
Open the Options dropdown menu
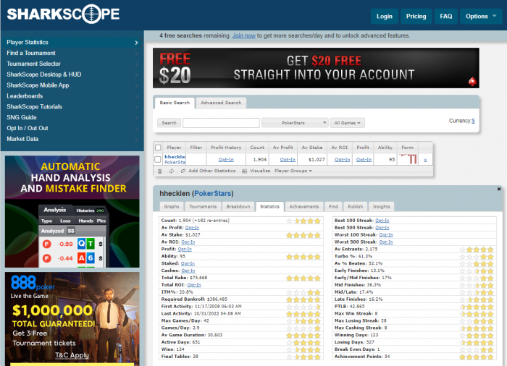(480, 17)
